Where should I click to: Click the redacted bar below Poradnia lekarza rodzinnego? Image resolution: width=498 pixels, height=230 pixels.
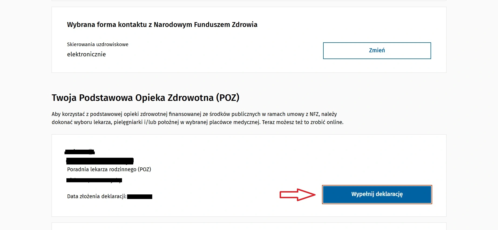click(x=94, y=180)
